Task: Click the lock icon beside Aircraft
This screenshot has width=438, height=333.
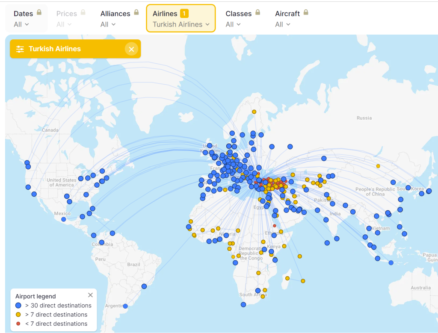Action: pyautogui.click(x=305, y=12)
